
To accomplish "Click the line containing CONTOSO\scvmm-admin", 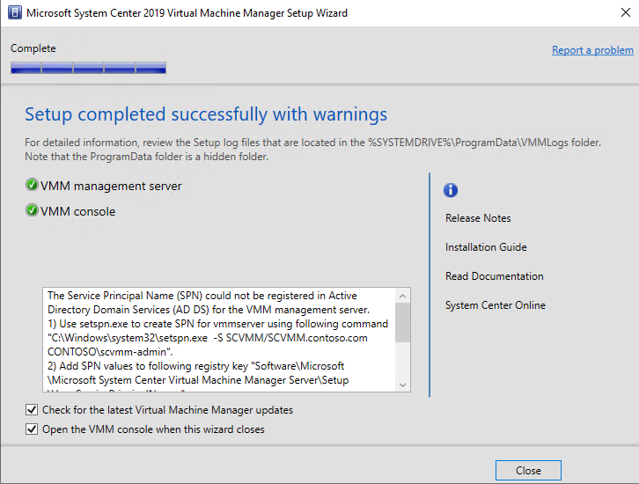I will click(x=110, y=352).
